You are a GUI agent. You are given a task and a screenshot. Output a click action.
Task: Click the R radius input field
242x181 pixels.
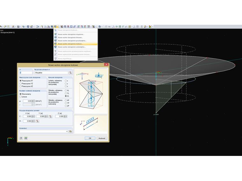point(27,121)
